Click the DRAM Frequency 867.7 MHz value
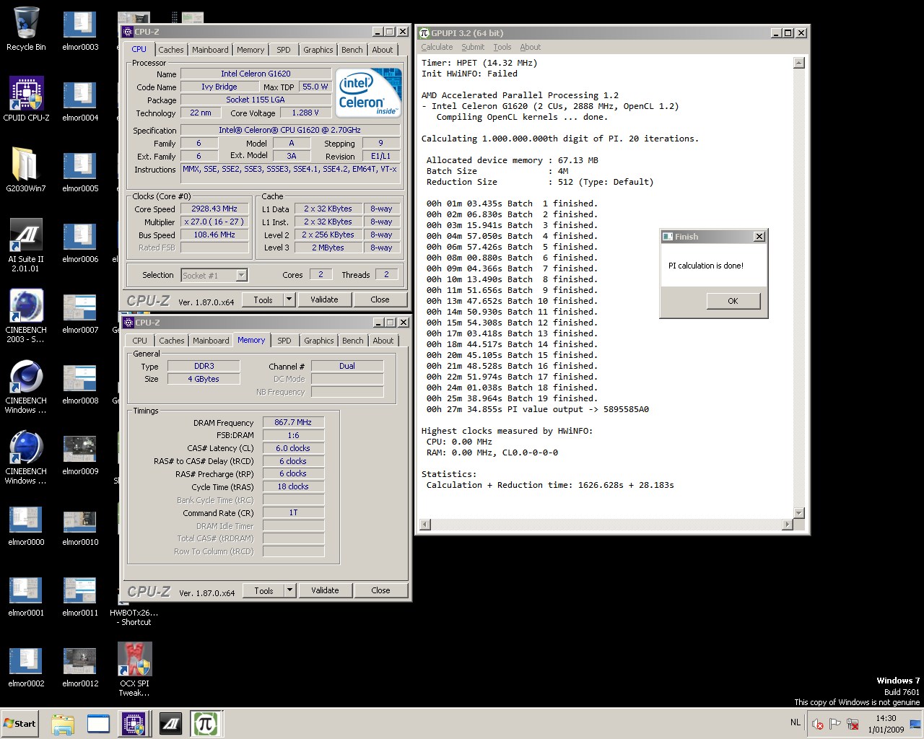924x739 pixels. [x=293, y=422]
